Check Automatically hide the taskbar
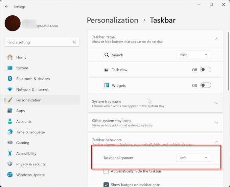This screenshot has width=230, height=187. click(106, 171)
